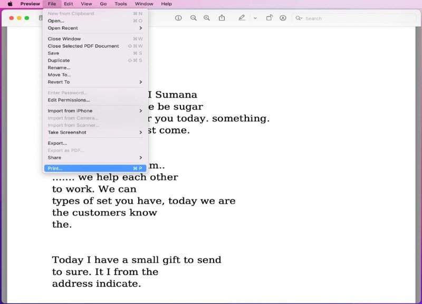Open the View menu
This screenshot has width=422, height=304.
coord(87,4)
